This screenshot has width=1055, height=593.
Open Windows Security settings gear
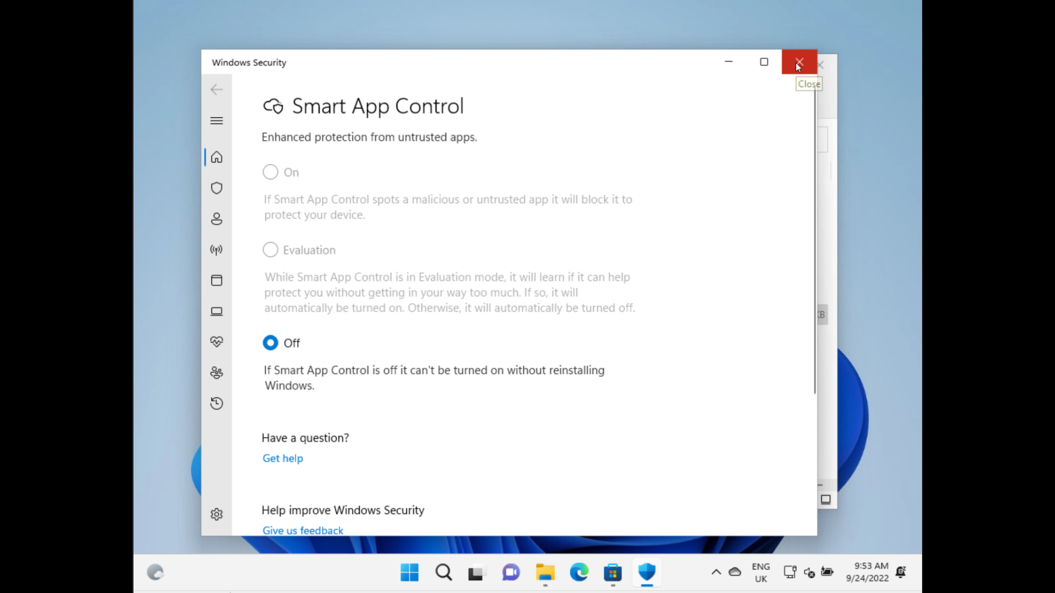(216, 514)
